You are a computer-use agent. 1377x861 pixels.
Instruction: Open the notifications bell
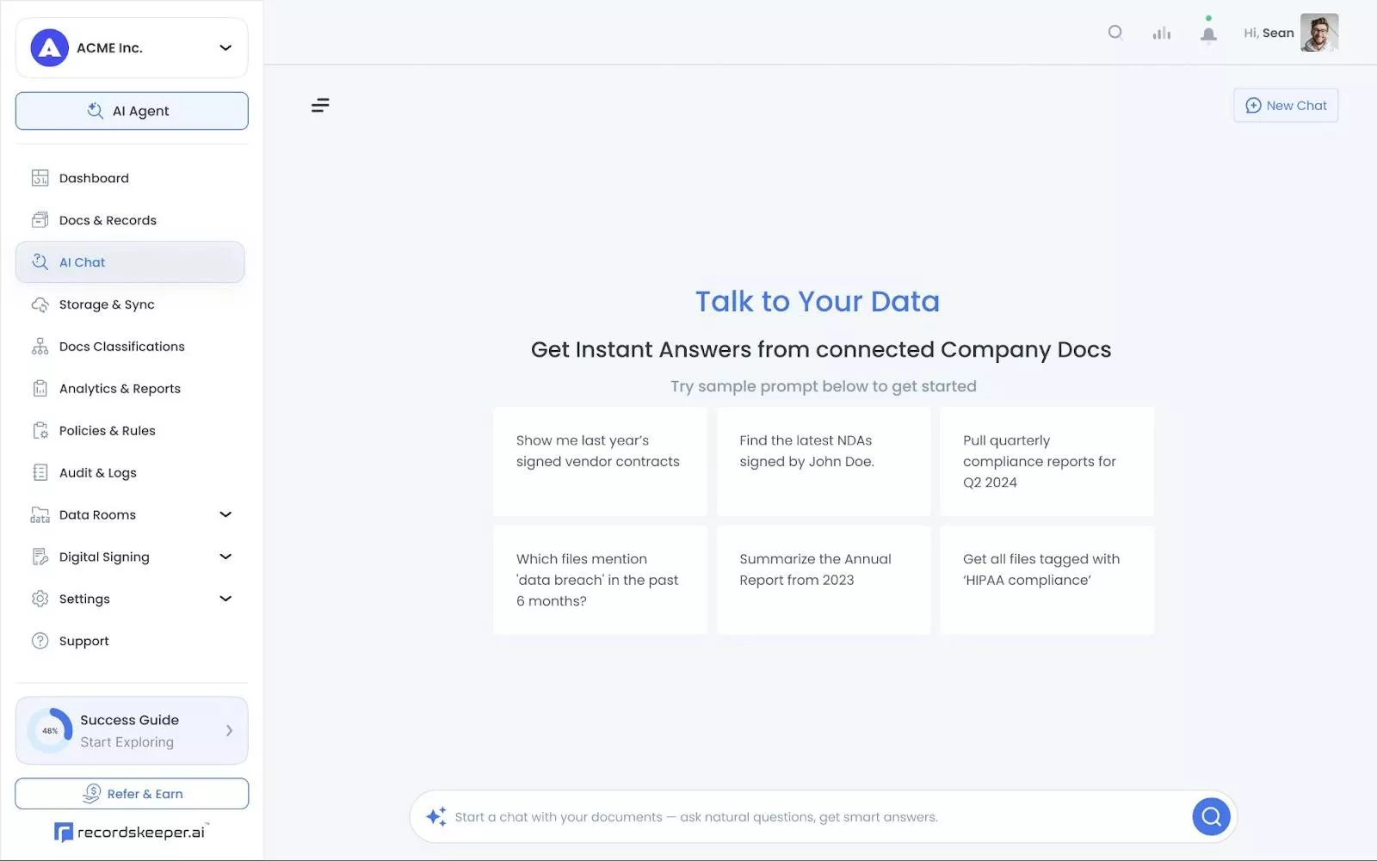pyautogui.click(x=1208, y=34)
